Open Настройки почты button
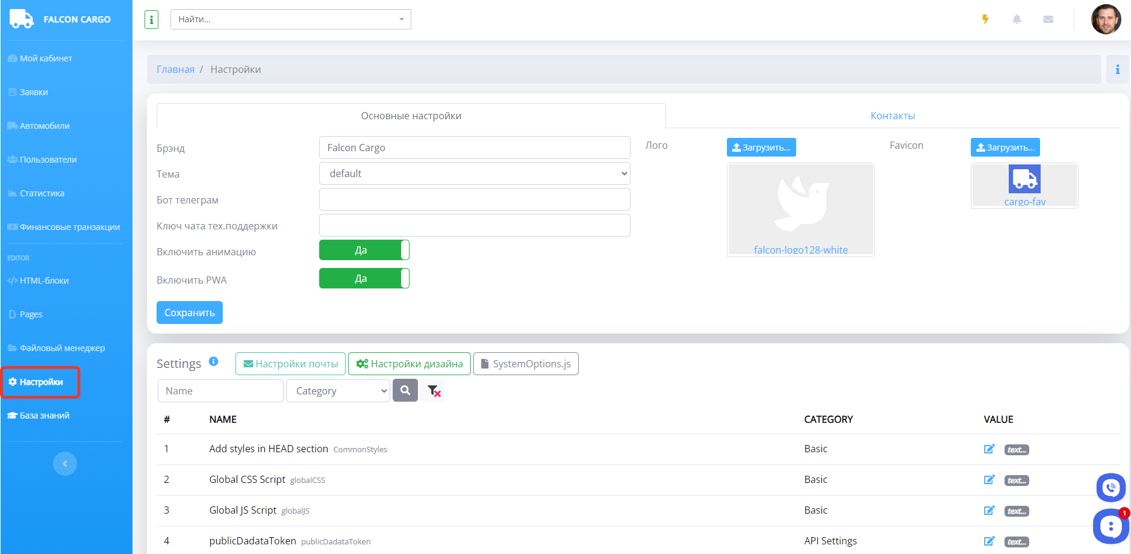Viewport: 1131px width, 554px height. point(290,364)
